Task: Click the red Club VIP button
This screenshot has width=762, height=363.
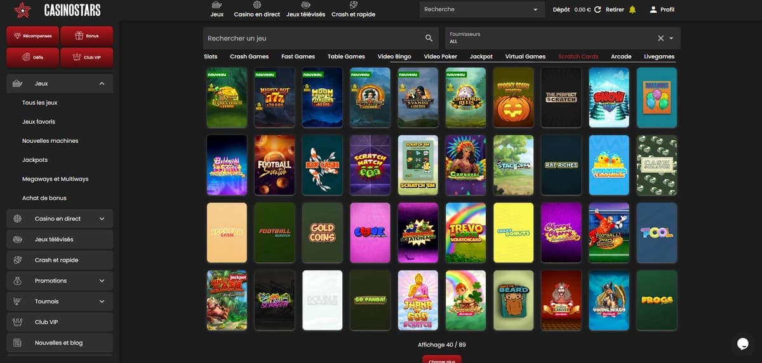Action: [x=87, y=57]
